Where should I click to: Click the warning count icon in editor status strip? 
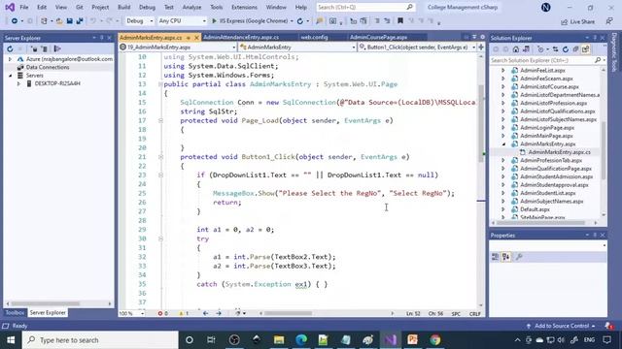(181, 313)
